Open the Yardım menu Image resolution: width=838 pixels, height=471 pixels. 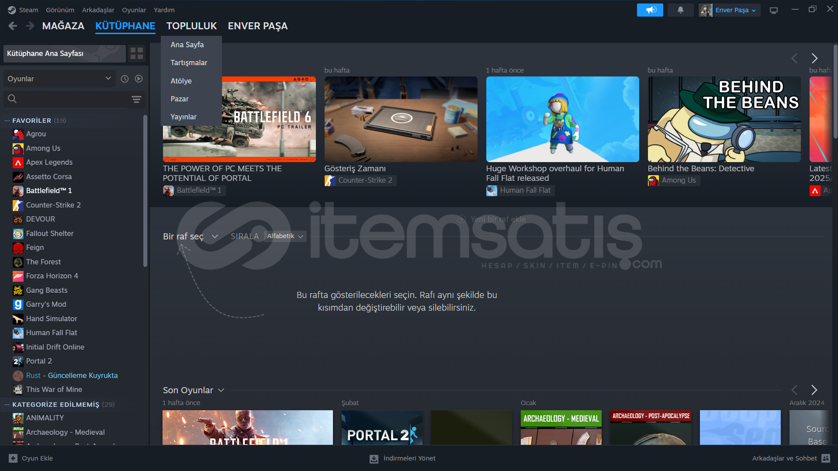click(x=164, y=10)
